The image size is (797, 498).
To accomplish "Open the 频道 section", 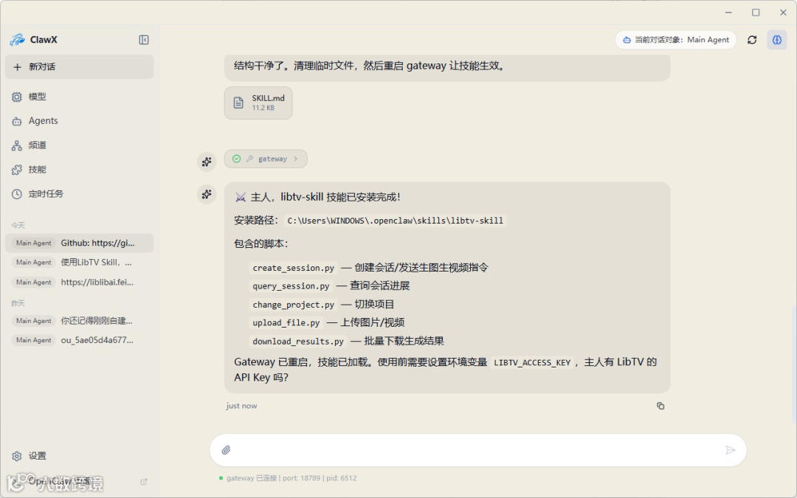I will (79, 145).
